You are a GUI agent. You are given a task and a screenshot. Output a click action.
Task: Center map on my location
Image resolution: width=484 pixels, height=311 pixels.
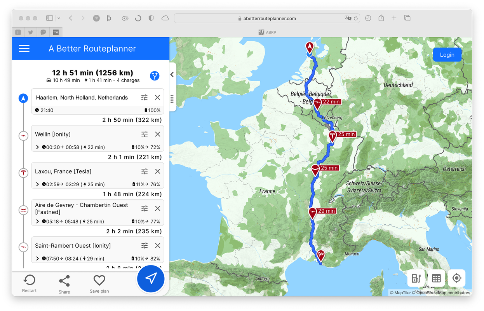point(456,278)
